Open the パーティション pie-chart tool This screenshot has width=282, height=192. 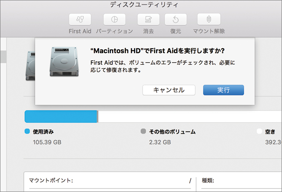pos(114,19)
